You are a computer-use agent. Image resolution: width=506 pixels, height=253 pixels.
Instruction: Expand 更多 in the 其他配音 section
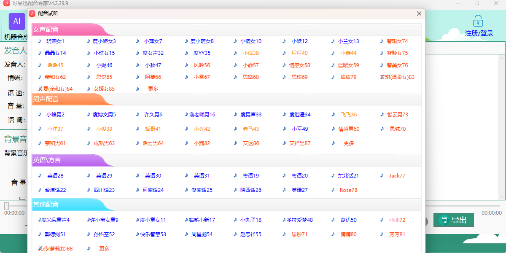[104, 249]
